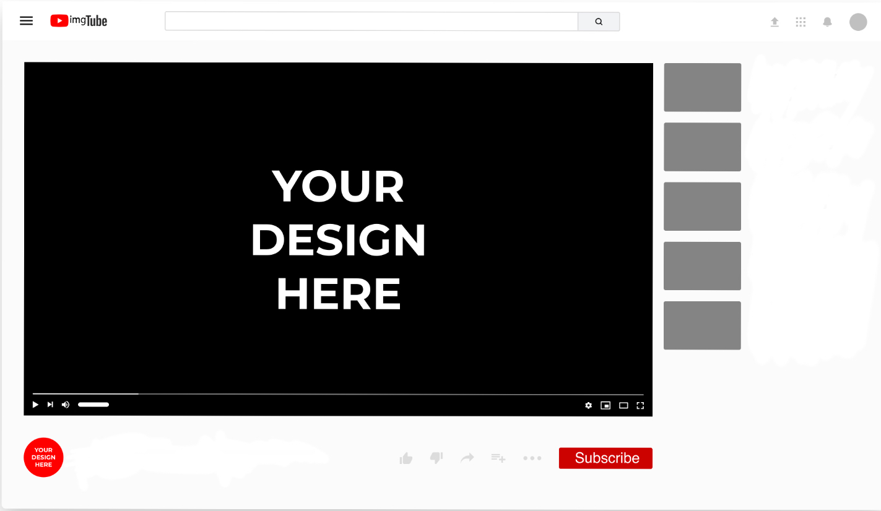The width and height of the screenshot is (881, 511).
Task: Click the red channel avatar
Action: (x=43, y=457)
